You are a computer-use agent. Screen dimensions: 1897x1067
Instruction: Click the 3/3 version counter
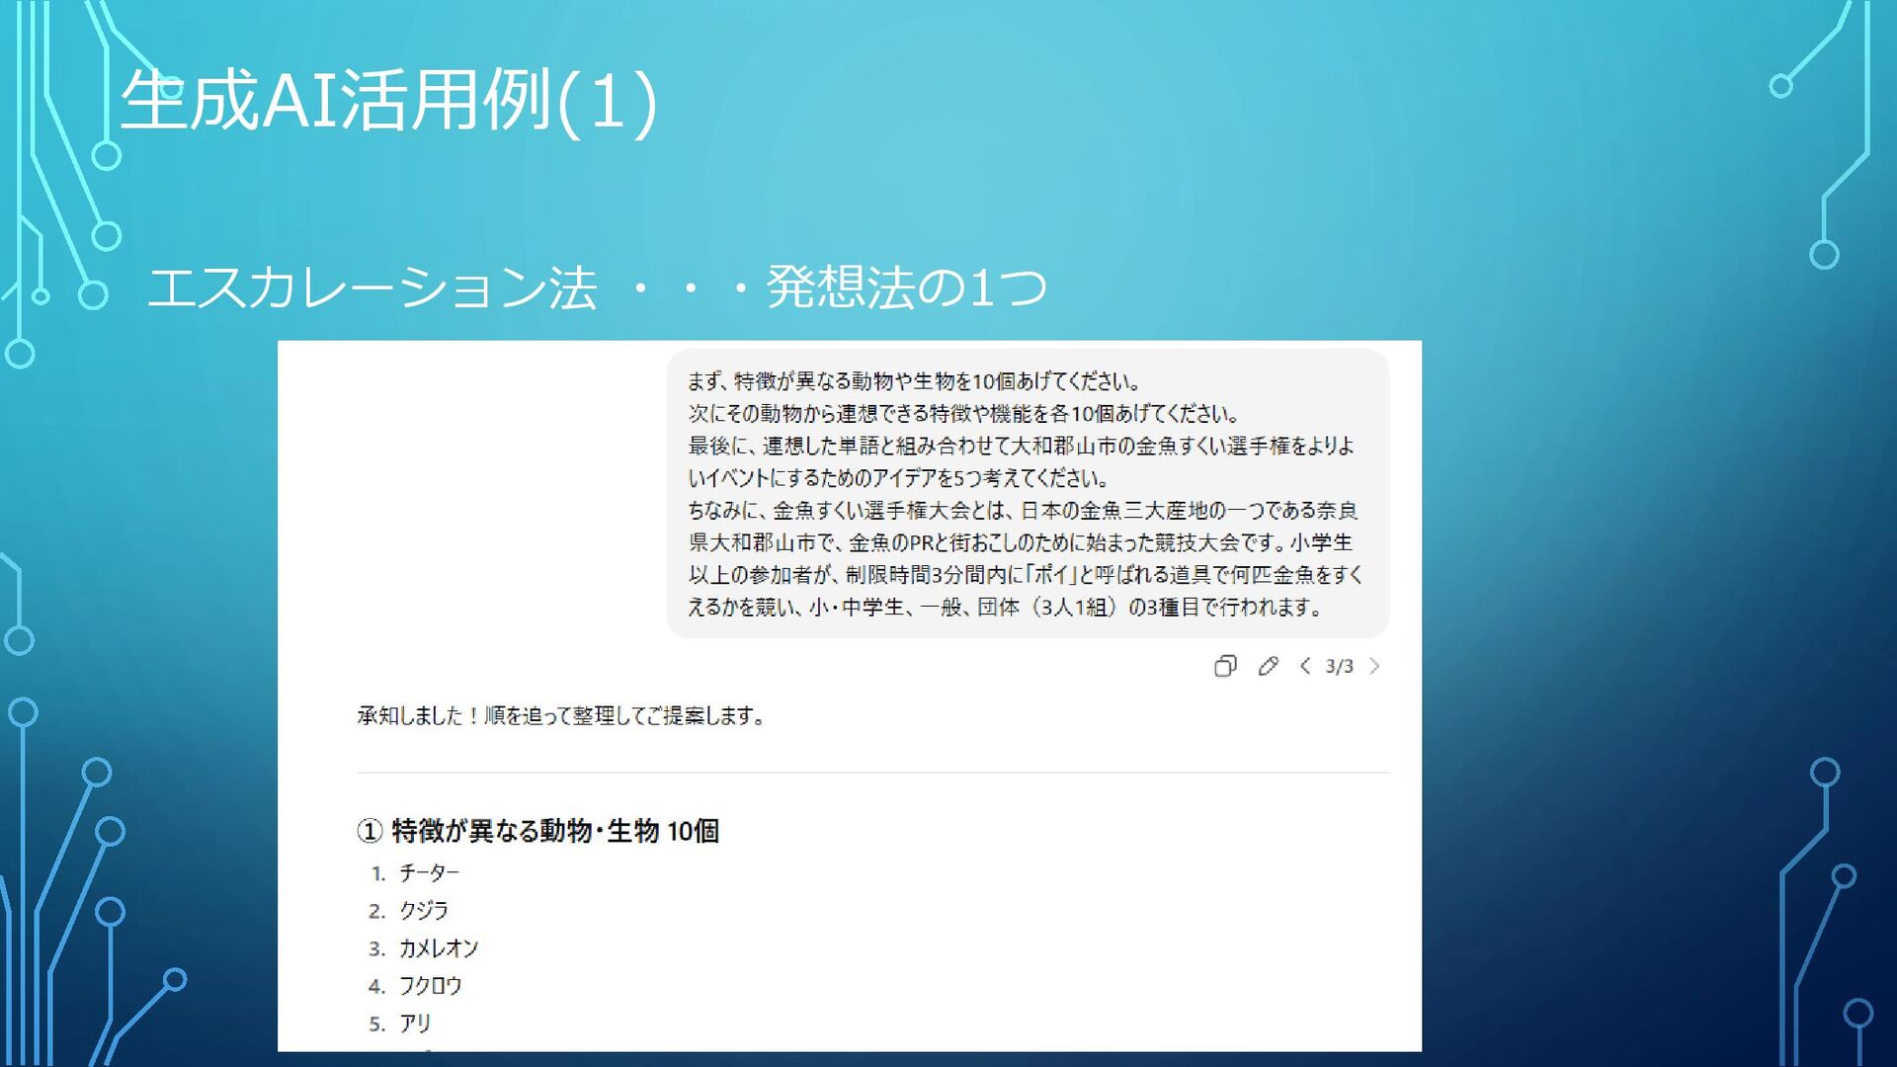pos(1339,667)
